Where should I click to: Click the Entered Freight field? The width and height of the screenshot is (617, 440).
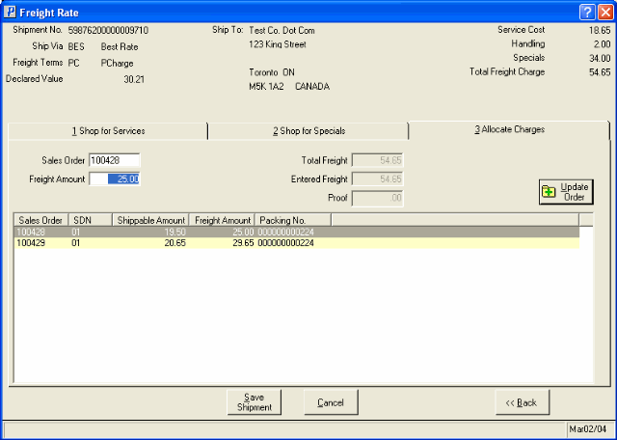377,179
